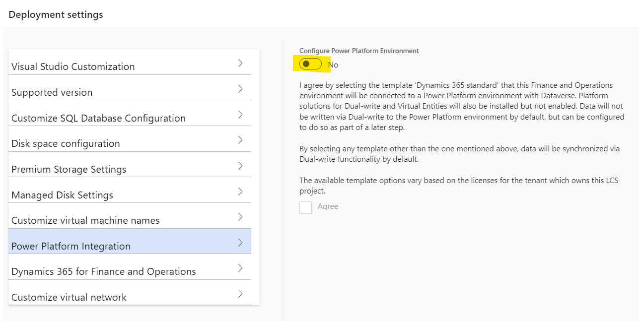Click chevron next to Disk space configuration
The image size is (639, 321).
point(240,140)
